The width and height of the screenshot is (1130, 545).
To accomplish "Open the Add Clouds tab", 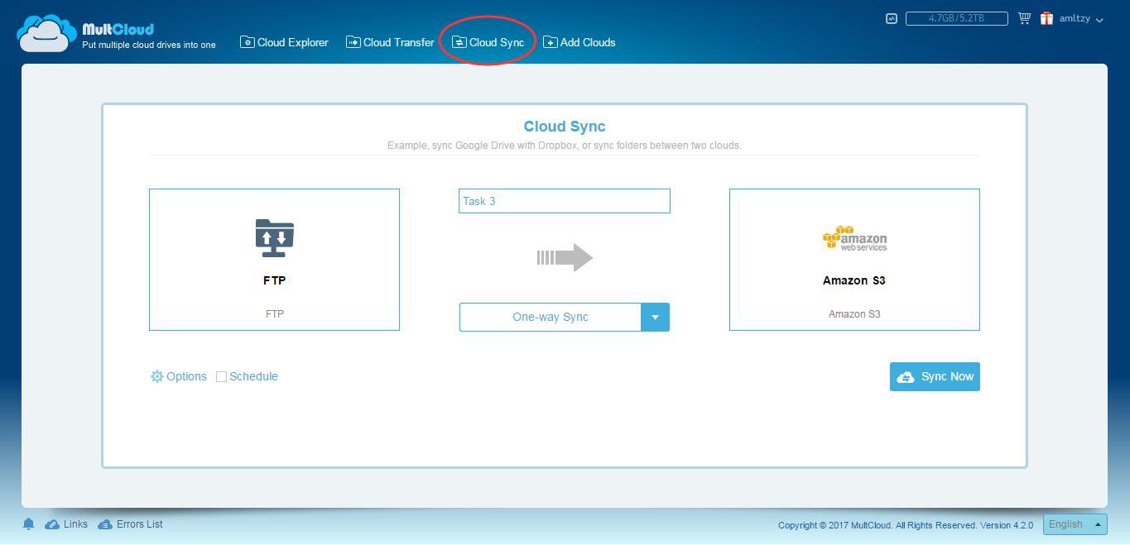I will (x=579, y=42).
